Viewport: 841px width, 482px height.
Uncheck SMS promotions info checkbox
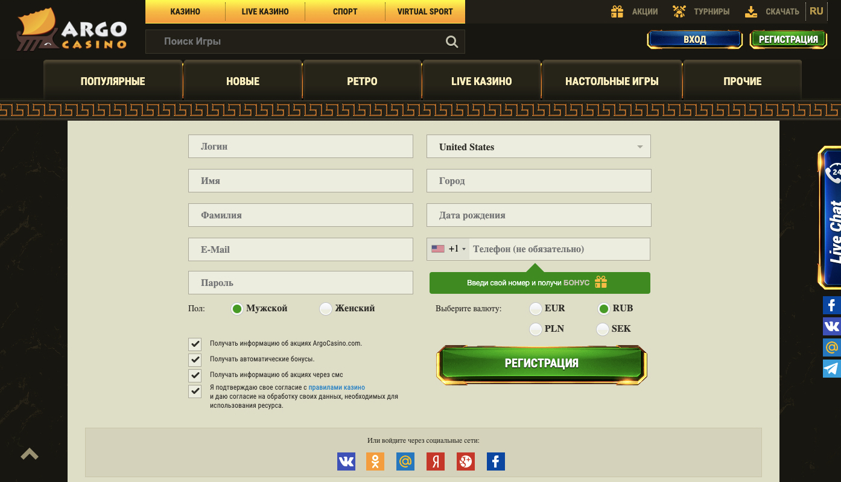coord(195,375)
